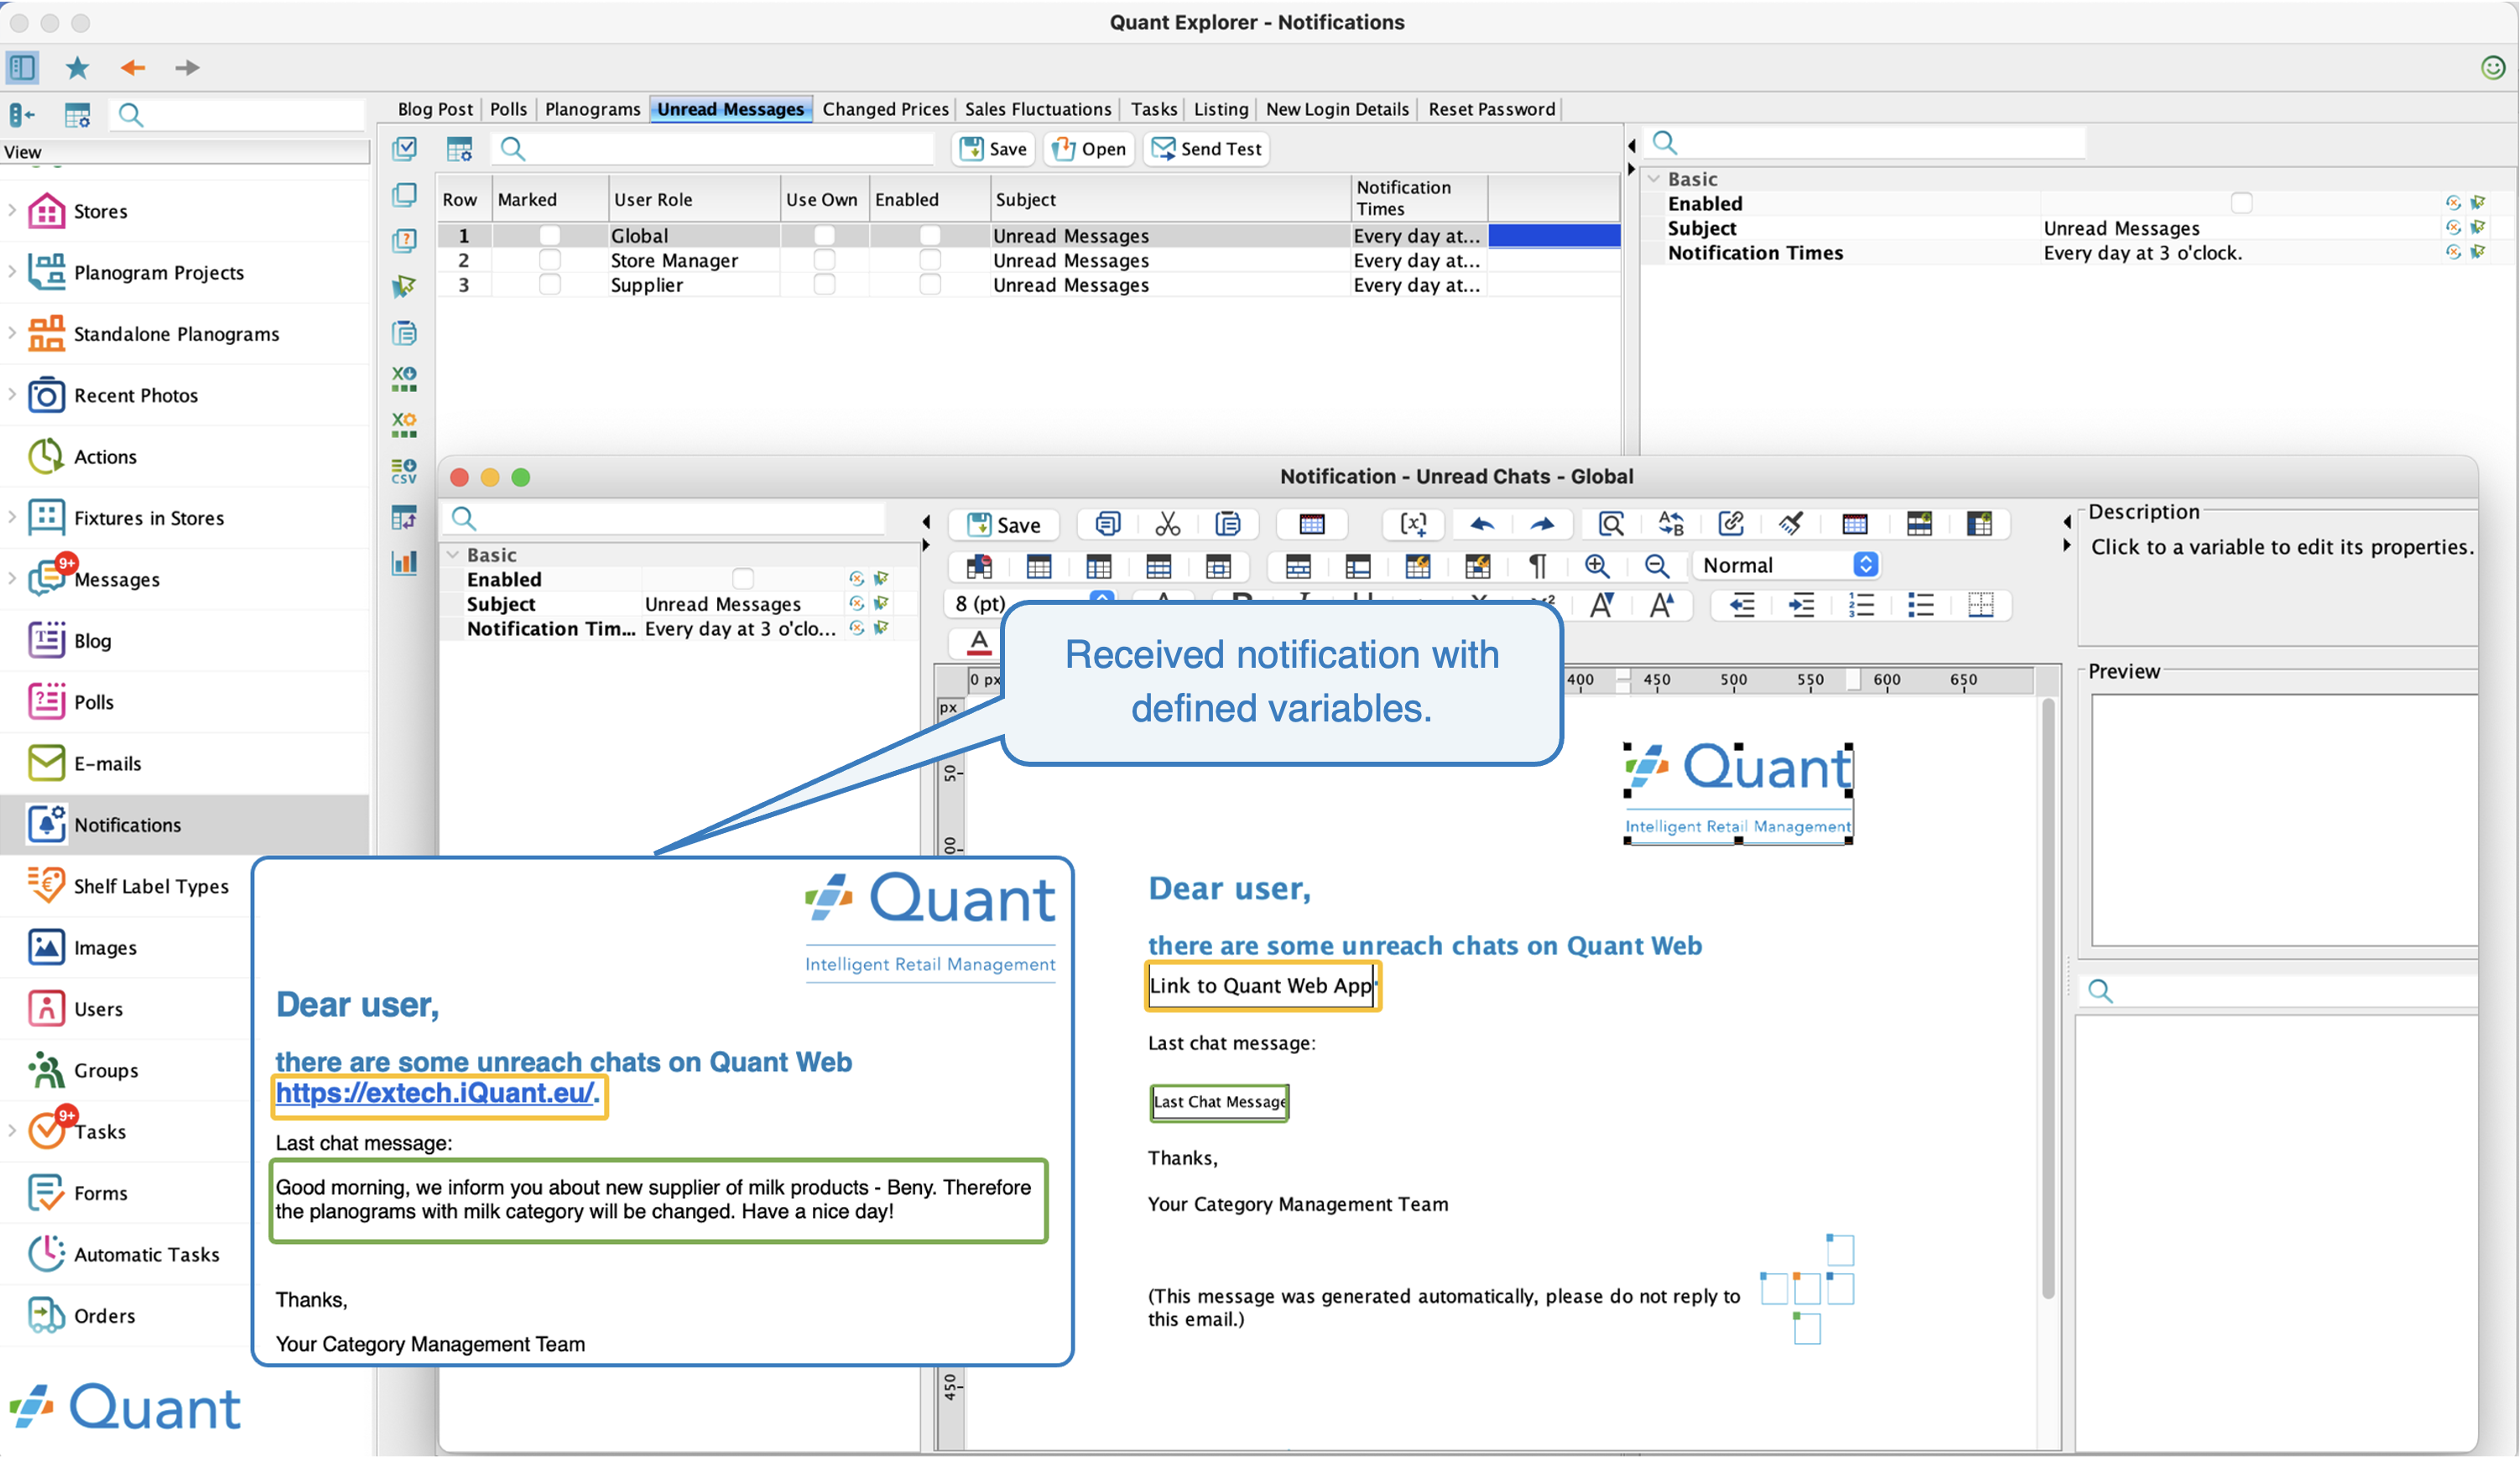The width and height of the screenshot is (2520, 1458).
Task: Click the undo arrow in editor toolbar
Action: coord(1482,524)
